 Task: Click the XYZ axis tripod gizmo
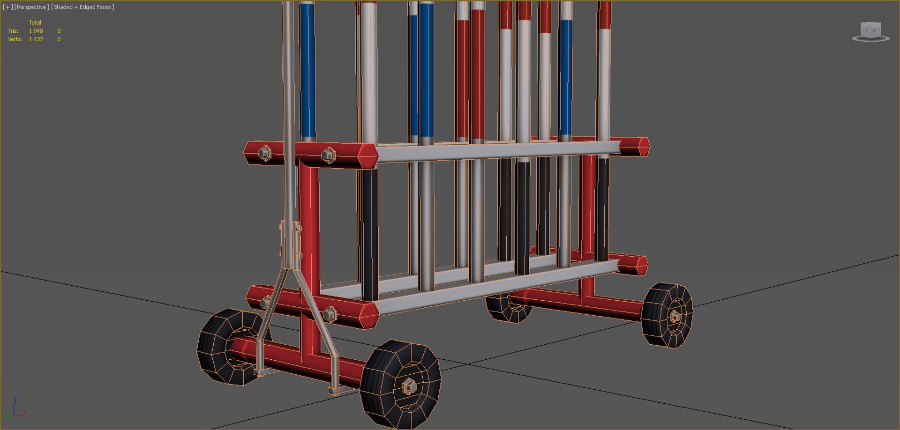(15, 408)
